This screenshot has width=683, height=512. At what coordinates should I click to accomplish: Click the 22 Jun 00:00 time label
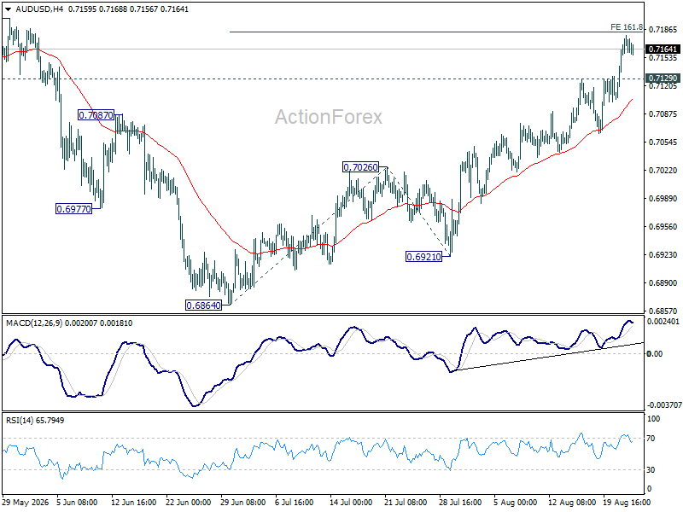tap(189, 503)
